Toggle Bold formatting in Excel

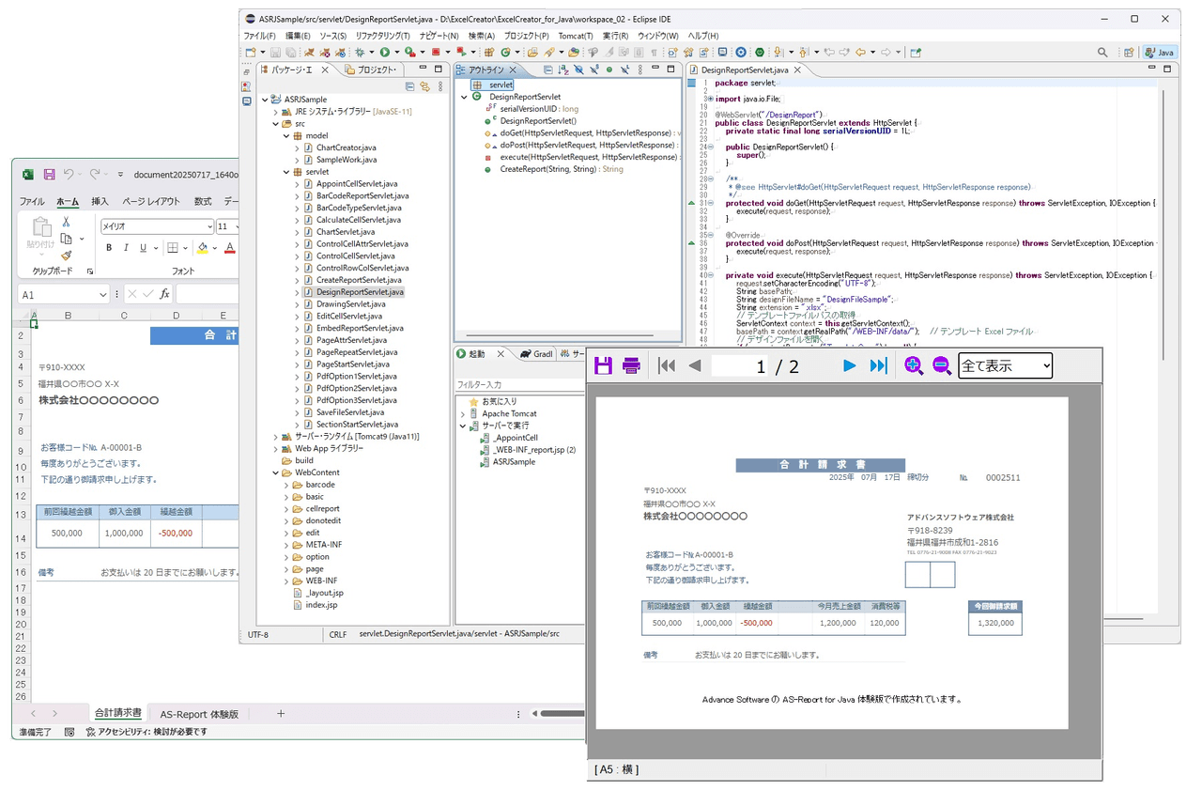[109, 248]
